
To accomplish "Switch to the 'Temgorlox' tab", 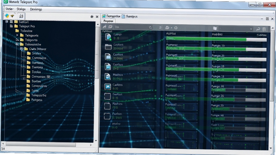I will tap(111, 16).
